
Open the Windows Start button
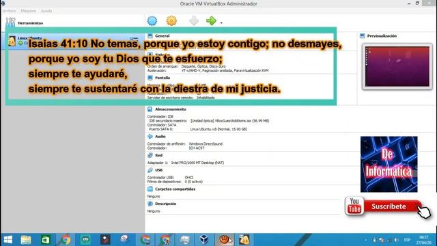(8, 240)
